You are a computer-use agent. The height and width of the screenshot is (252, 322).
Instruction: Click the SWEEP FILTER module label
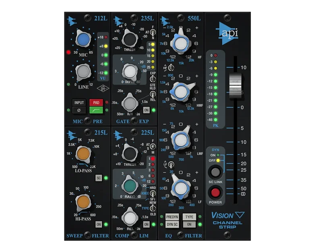[87, 236]
